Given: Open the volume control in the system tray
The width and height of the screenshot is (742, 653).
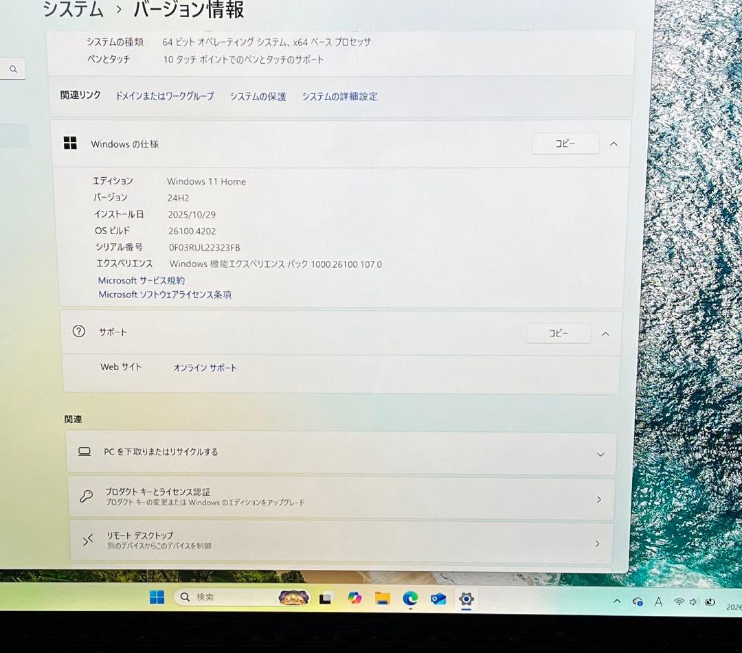Looking at the screenshot, I should click(x=694, y=602).
